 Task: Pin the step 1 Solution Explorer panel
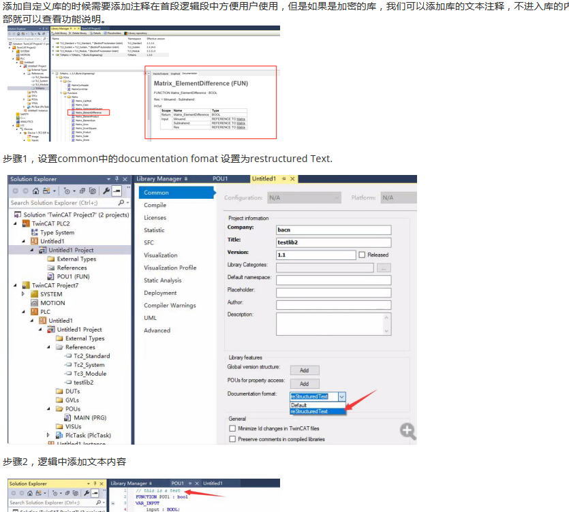tap(117, 179)
